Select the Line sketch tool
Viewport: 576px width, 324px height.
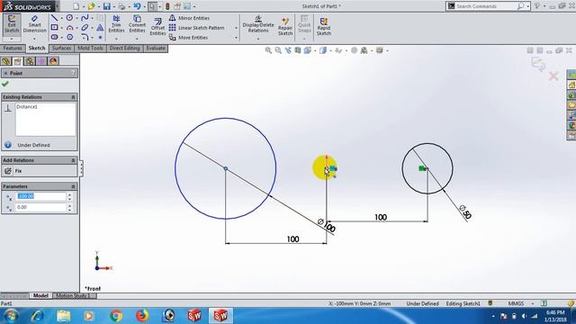pos(54,18)
